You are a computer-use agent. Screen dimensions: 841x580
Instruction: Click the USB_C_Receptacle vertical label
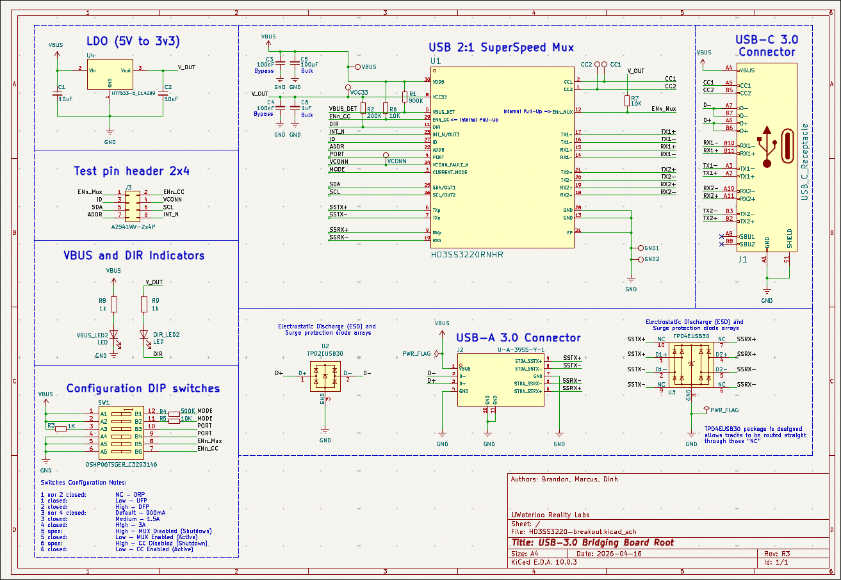[804, 162]
